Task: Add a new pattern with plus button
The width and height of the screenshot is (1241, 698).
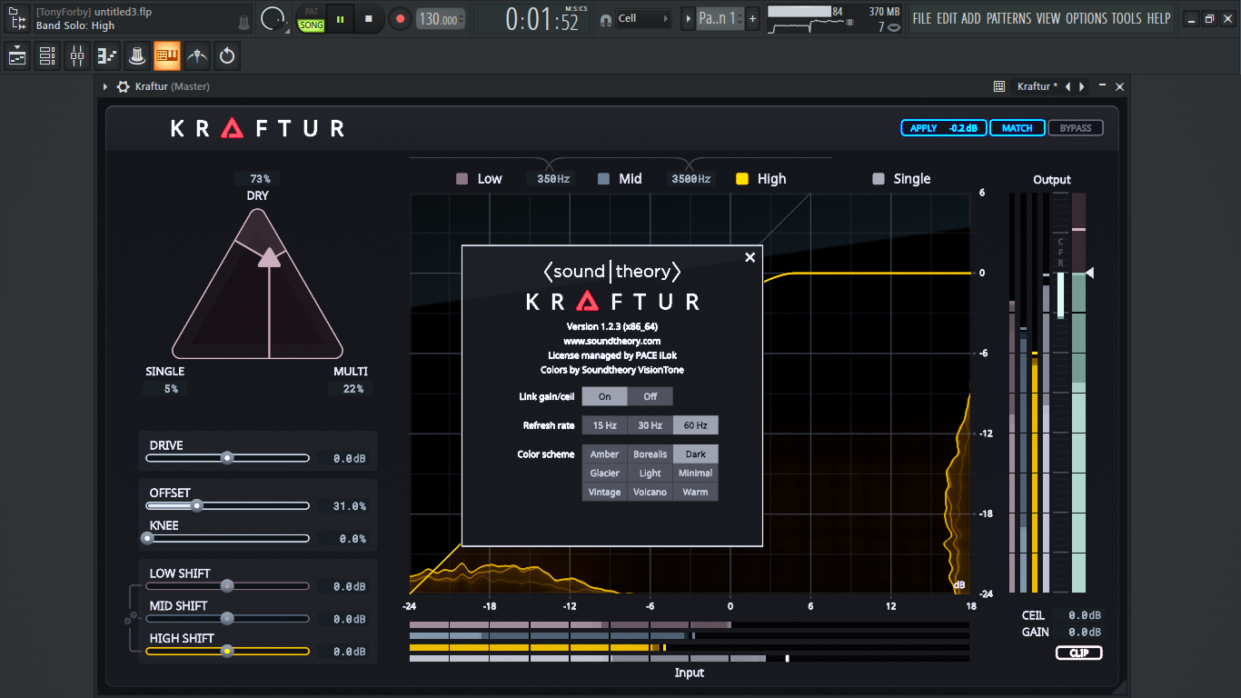Action: point(753,18)
